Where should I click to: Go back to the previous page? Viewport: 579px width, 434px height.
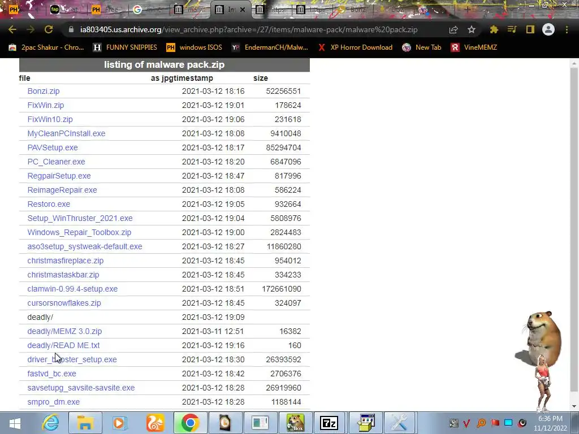(x=12, y=29)
